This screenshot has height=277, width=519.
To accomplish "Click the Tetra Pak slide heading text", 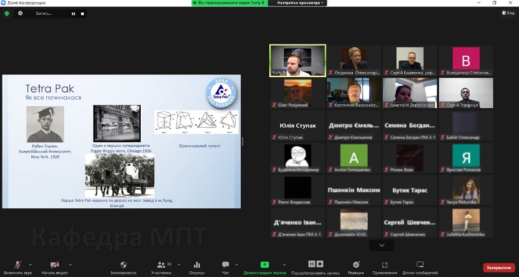I will pyautogui.click(x=50, y=89).
